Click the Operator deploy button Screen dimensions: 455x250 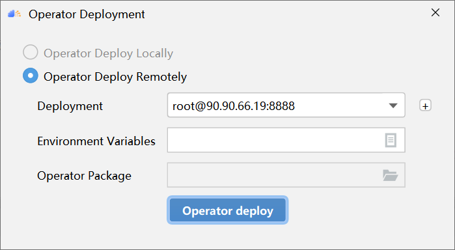228,210
